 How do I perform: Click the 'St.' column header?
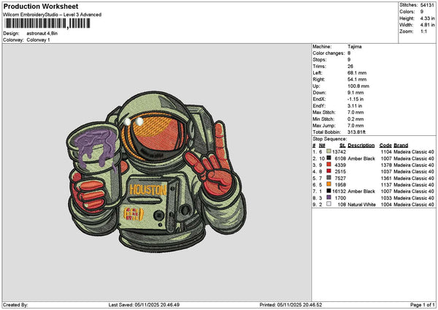point(343,145)
